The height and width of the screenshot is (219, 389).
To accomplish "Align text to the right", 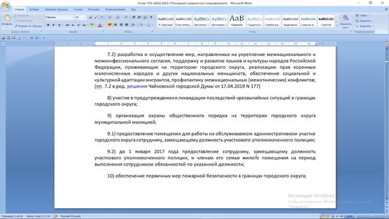I will tap(121, 25).
